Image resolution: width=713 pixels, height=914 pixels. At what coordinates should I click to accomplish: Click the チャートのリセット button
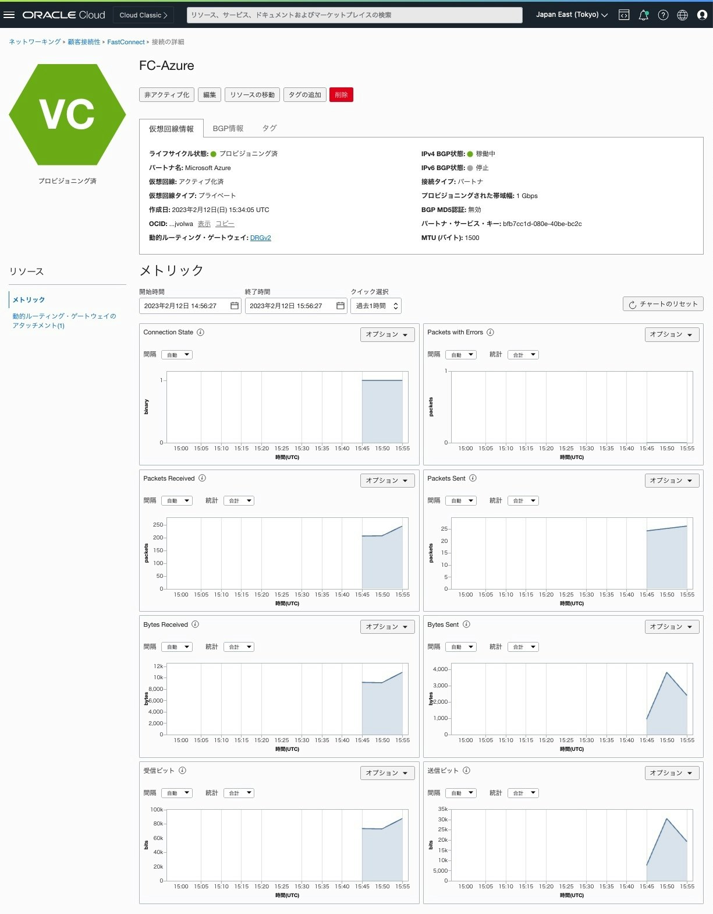point(663,304)
